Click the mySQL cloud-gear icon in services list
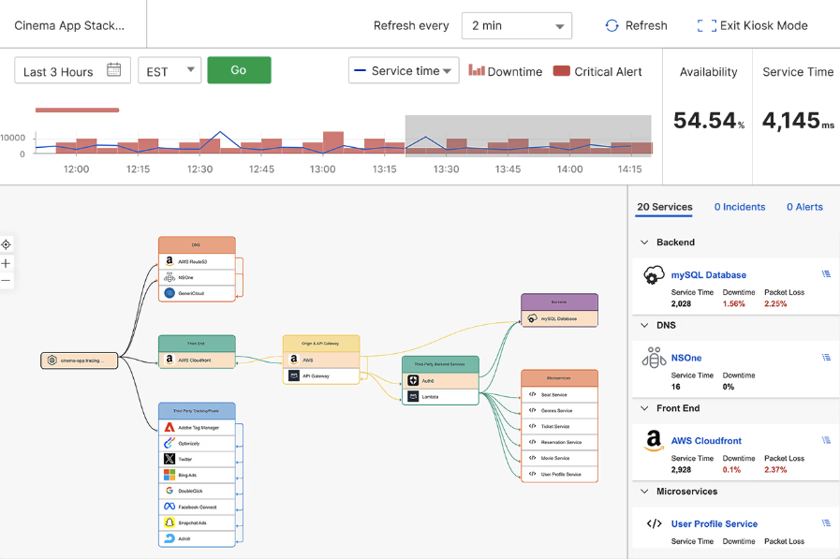This screenshot has height=559, width=840. point(654,275)
